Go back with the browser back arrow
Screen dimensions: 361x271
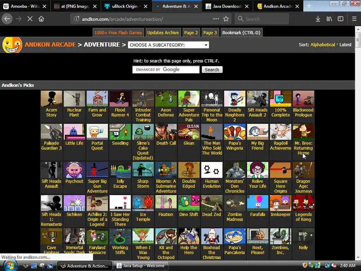(7, 19)
